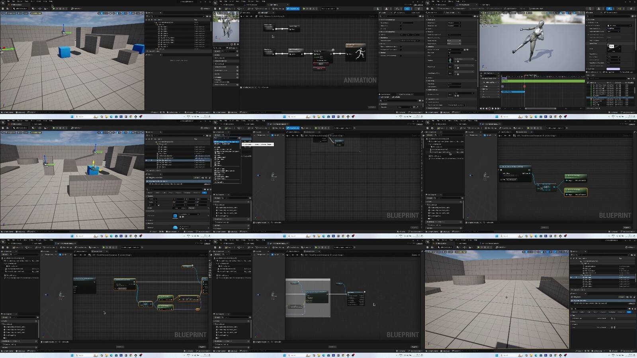637x358 pixels.
Task: Click green Play button in selected-cube level editor
Action: [53, 128]
